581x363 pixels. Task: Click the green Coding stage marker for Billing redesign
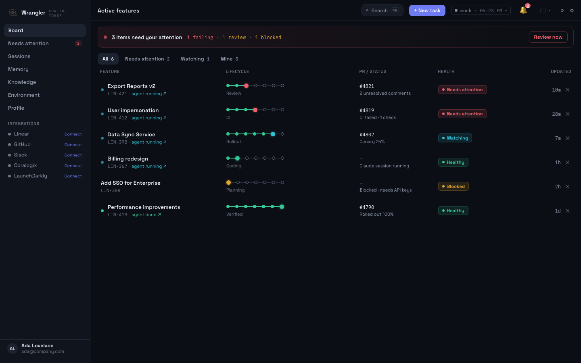click(237, 158)
